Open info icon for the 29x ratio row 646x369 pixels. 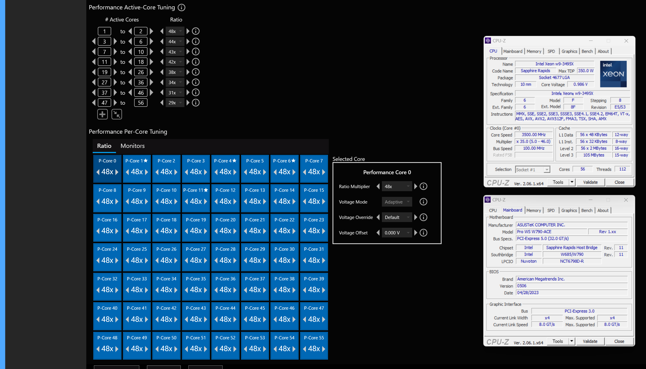(x=196, y=103)
